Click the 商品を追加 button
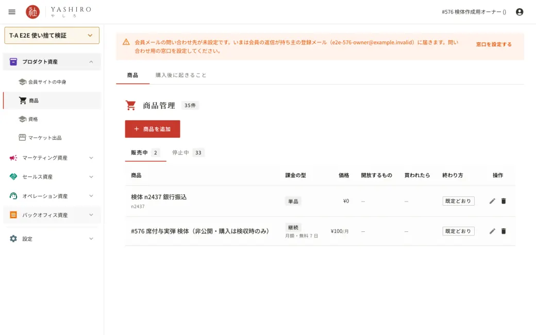This screenshot has height=335, width=536. click(x=153, y=129)
